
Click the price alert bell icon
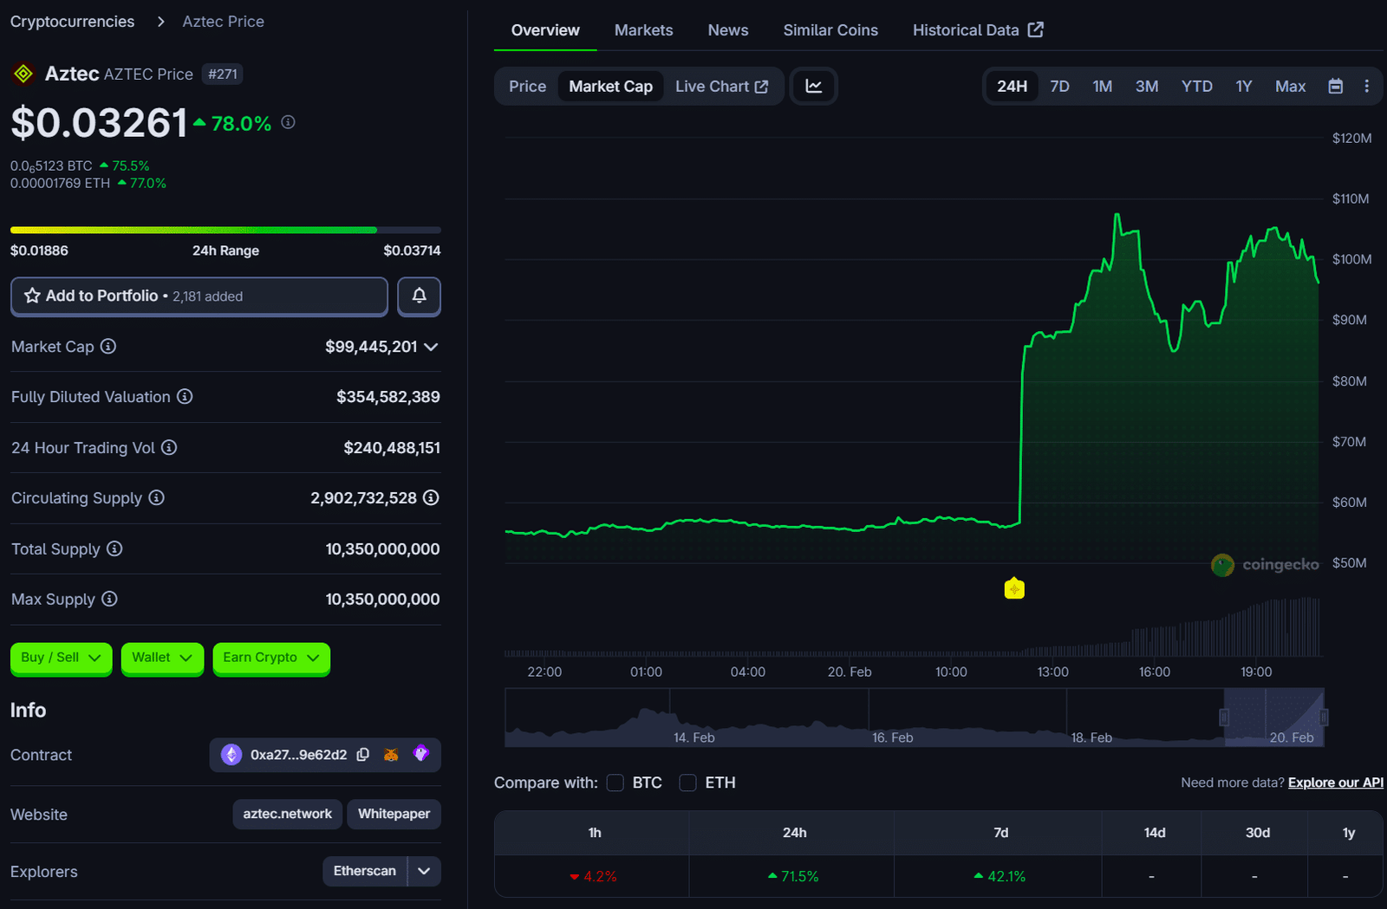point(419,296)
